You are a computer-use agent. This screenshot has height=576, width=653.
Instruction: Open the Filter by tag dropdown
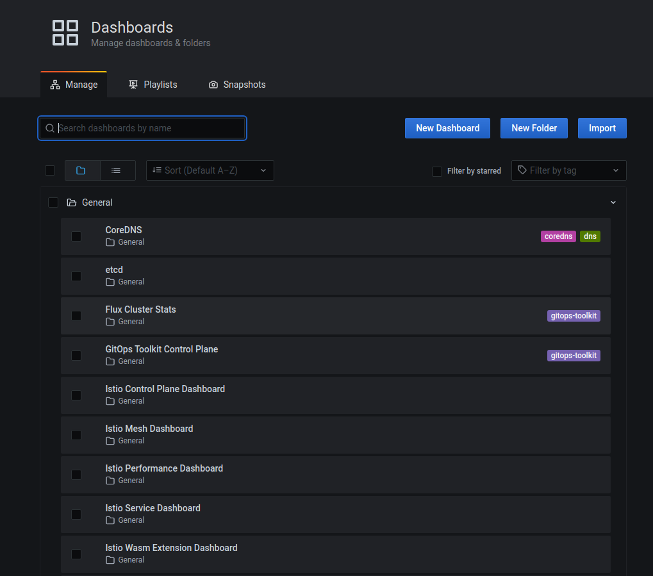(x=568, y=170)
